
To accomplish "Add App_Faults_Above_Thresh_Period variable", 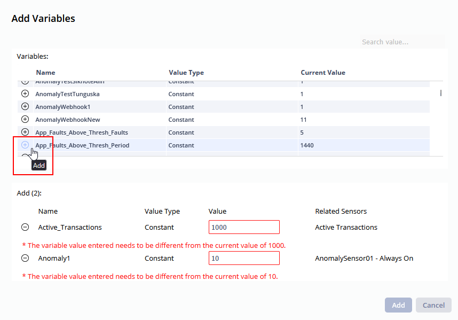I will click(x=25, y=145).
